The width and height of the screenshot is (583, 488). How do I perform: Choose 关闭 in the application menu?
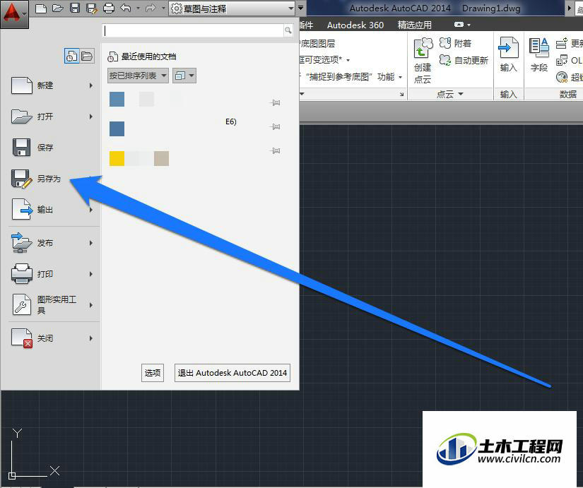52,338
